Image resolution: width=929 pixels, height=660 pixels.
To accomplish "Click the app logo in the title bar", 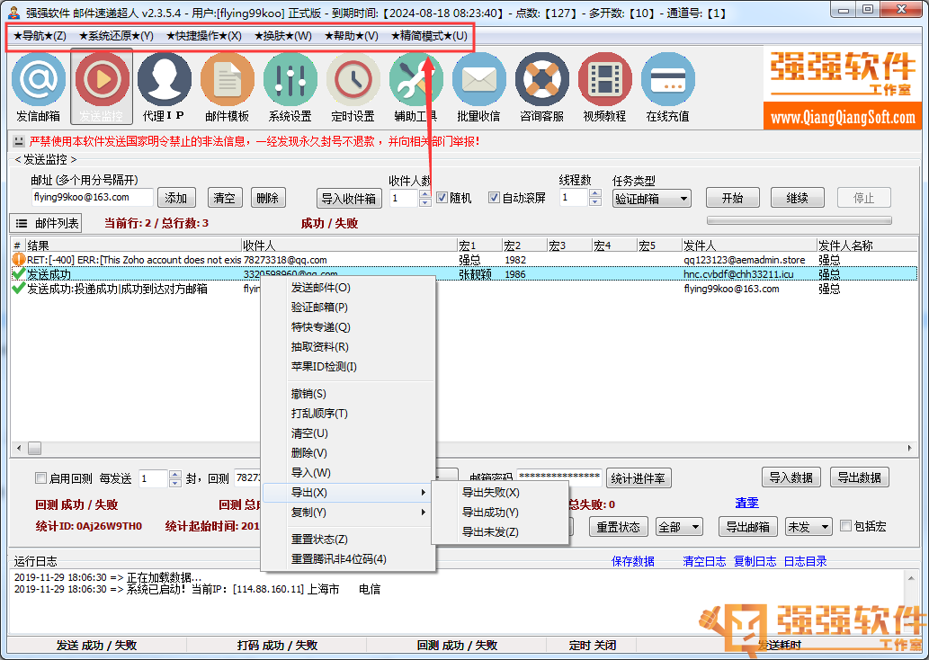I will click(14, 12).
